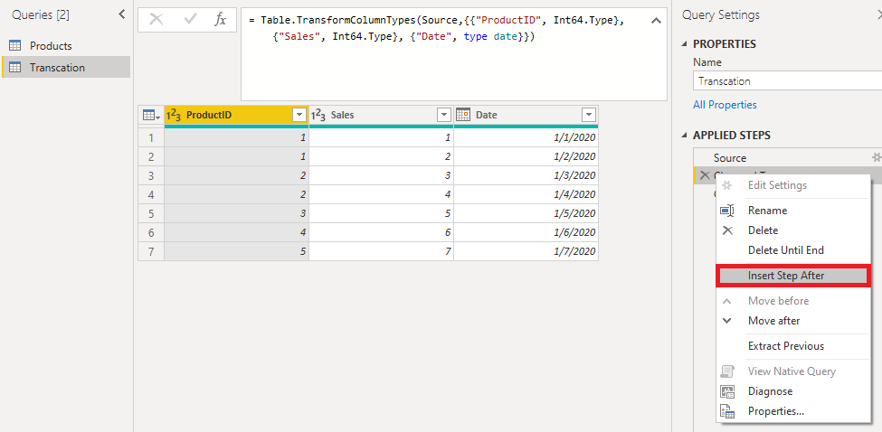
Task: Collapse the Queries pane chevron
Action: click(x=122, y=14)
